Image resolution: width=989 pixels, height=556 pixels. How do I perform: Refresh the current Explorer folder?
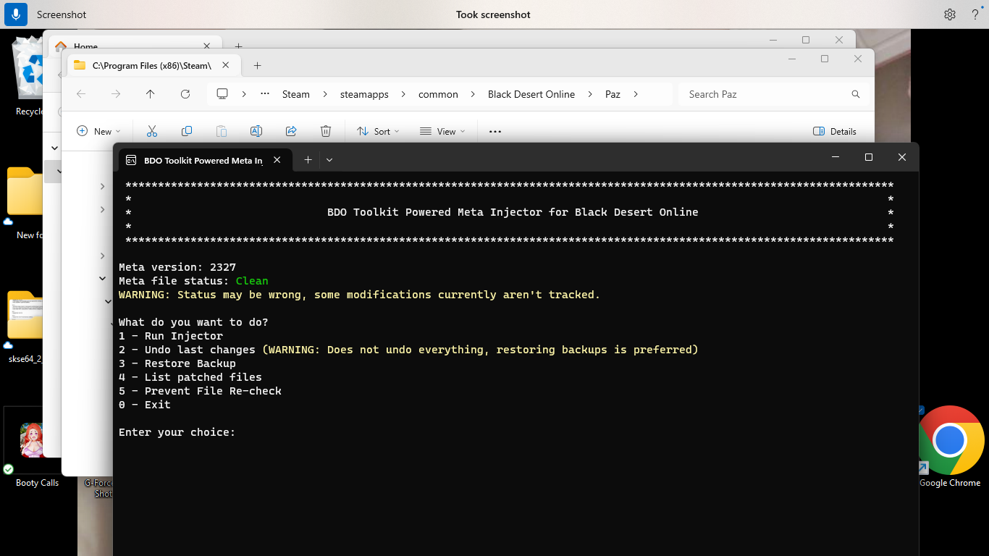point(185,94)
